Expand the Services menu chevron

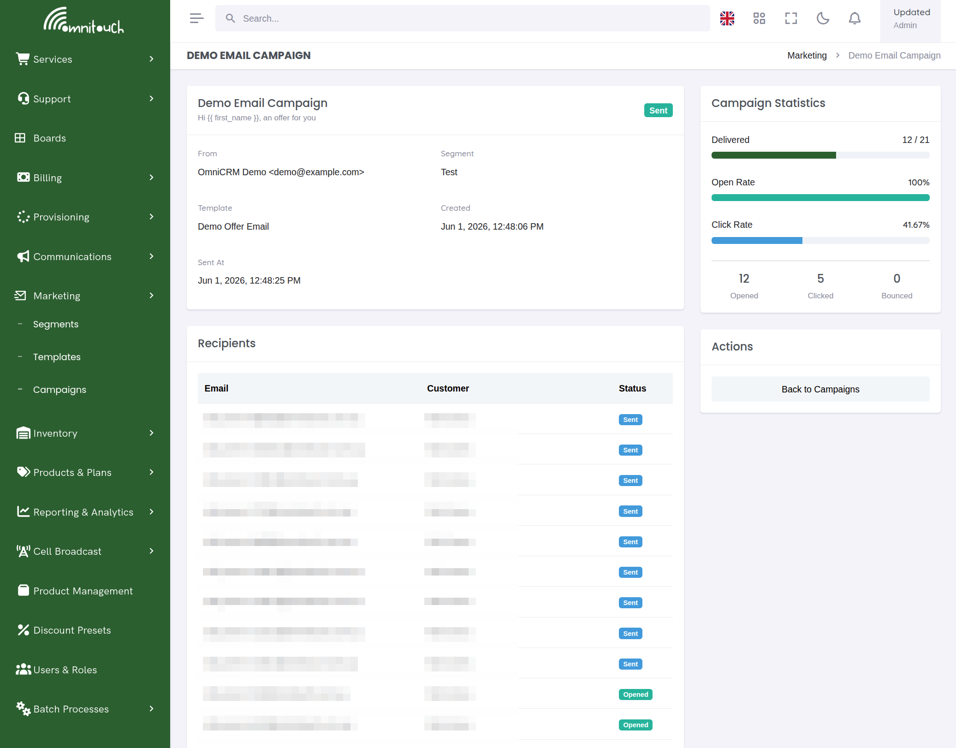pos(151,59)
